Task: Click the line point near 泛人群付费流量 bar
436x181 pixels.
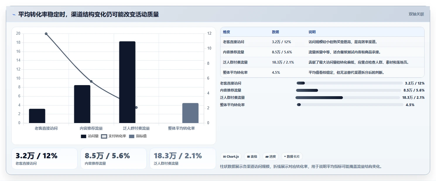Action: click(136, 108)
